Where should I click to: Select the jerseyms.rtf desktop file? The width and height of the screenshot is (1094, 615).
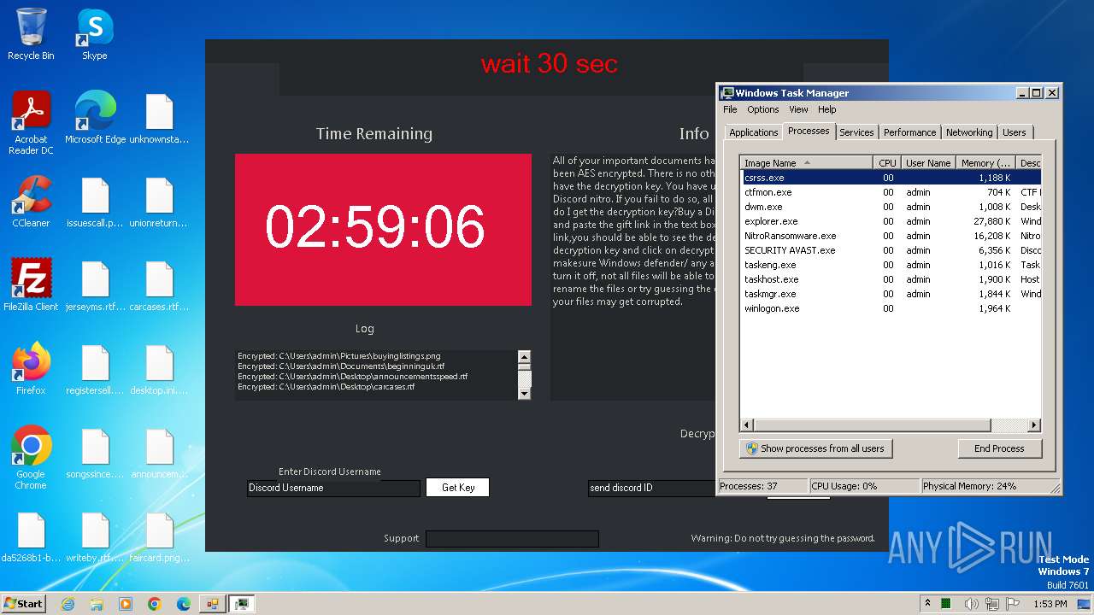[95, 285]
